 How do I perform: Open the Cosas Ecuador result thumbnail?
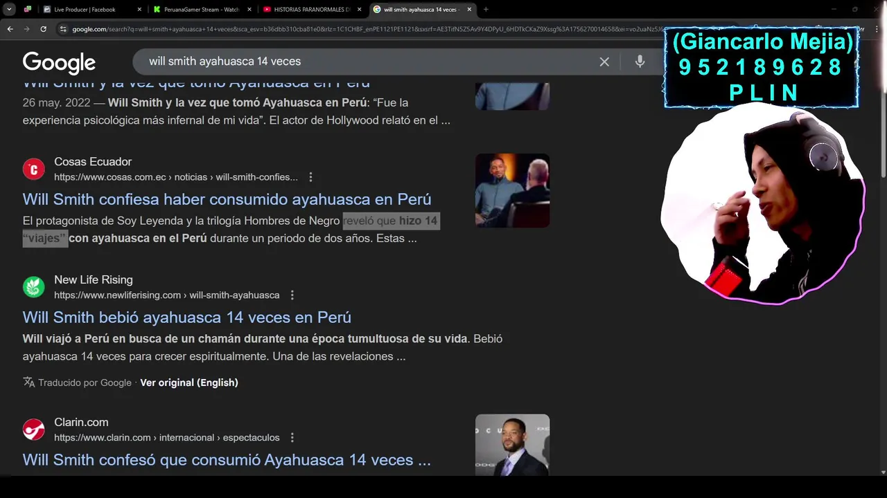(512, 190)
